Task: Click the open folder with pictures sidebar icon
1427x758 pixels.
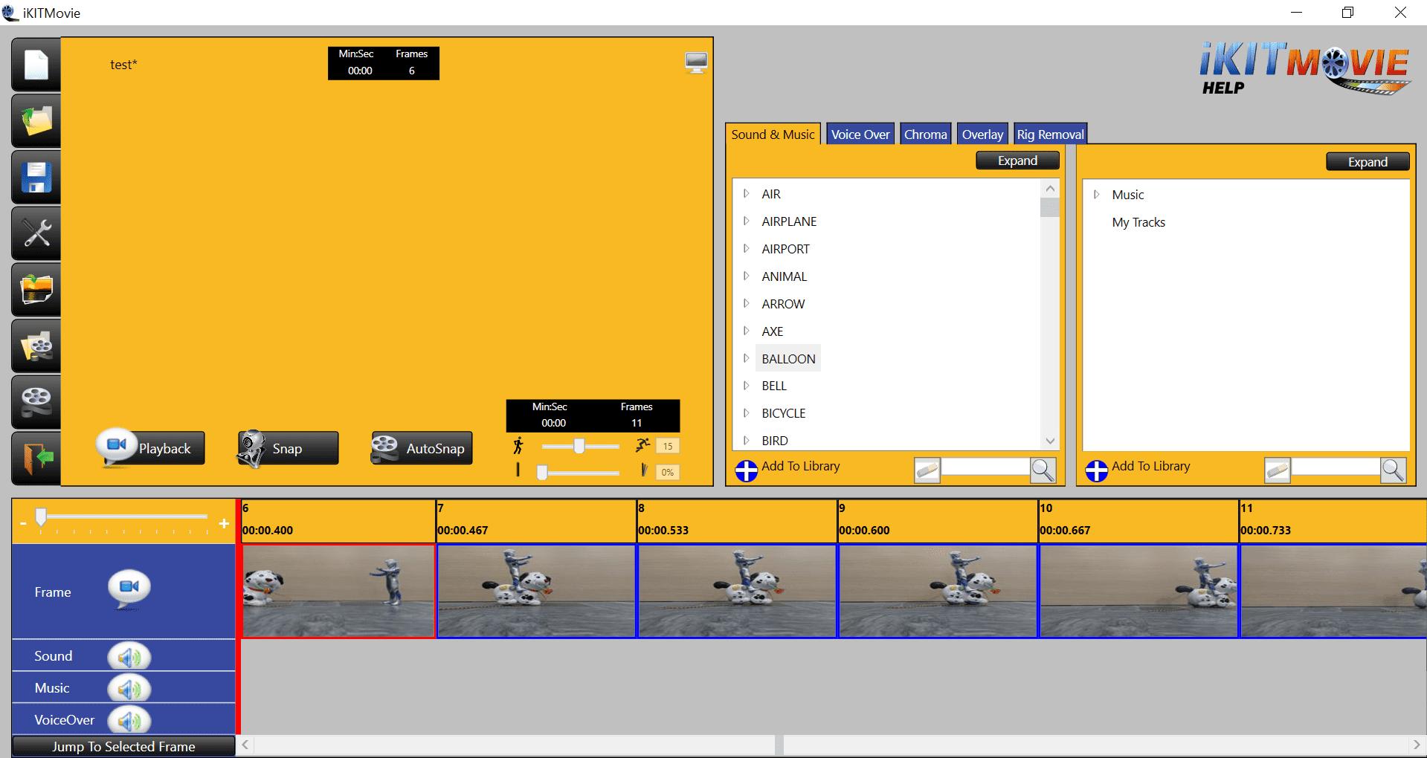Action: tap(36, 290)
